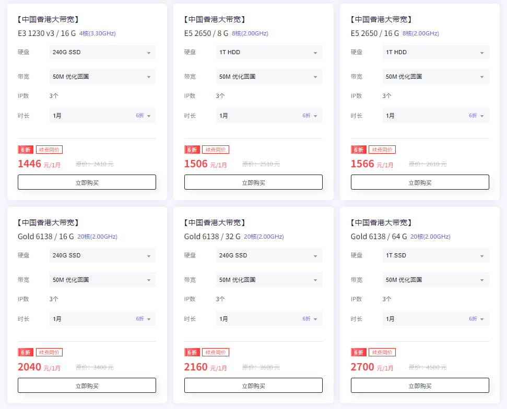Open the 1T HDD disk dropdown on the E5 2650 / 8 G card

click(x=269, y=52)
